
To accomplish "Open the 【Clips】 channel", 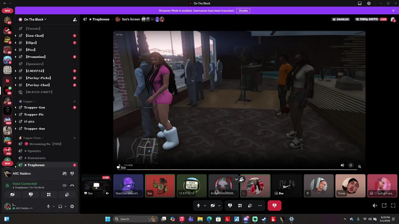I will 47,43.
